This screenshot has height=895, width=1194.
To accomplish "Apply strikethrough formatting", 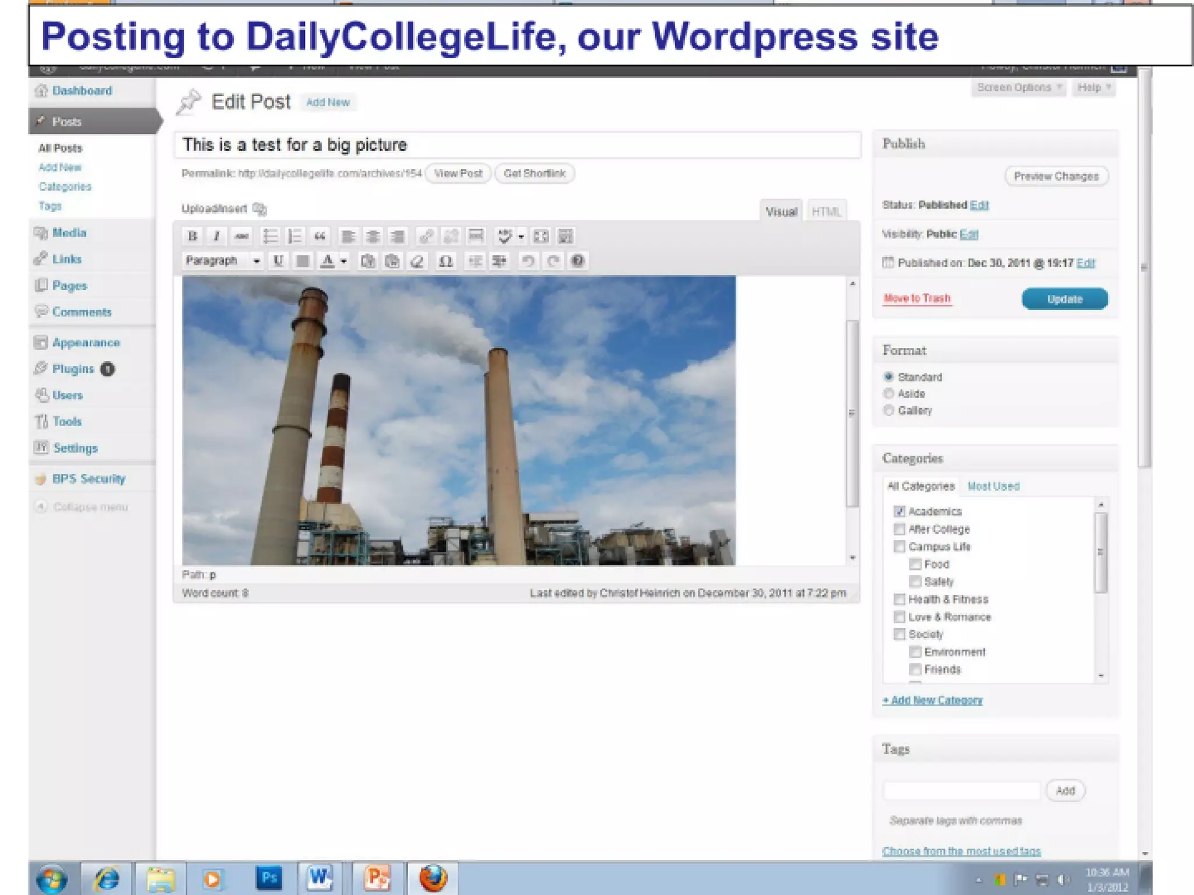I will point(241,236).
